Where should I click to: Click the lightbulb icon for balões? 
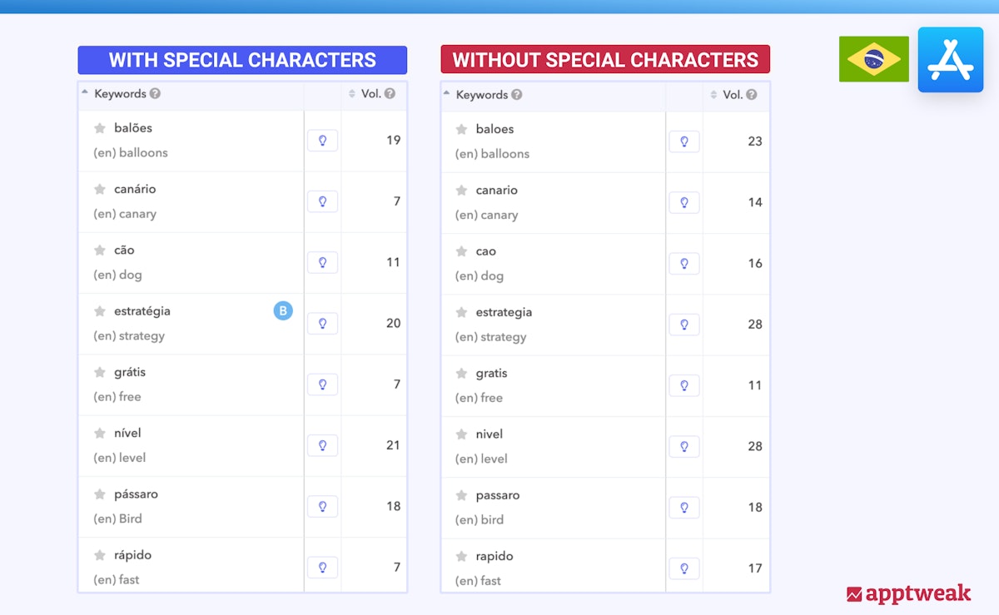[x=322, y=140]
